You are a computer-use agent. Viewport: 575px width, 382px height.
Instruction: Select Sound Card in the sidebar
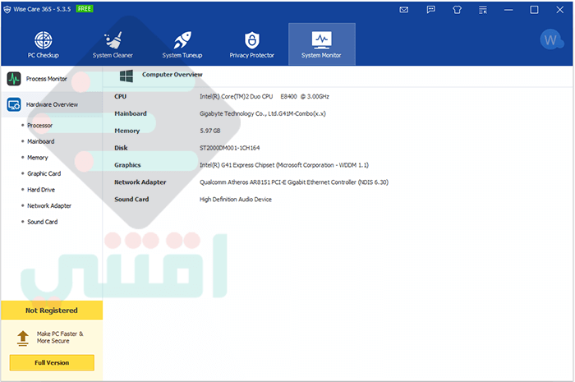click(43, 222)
